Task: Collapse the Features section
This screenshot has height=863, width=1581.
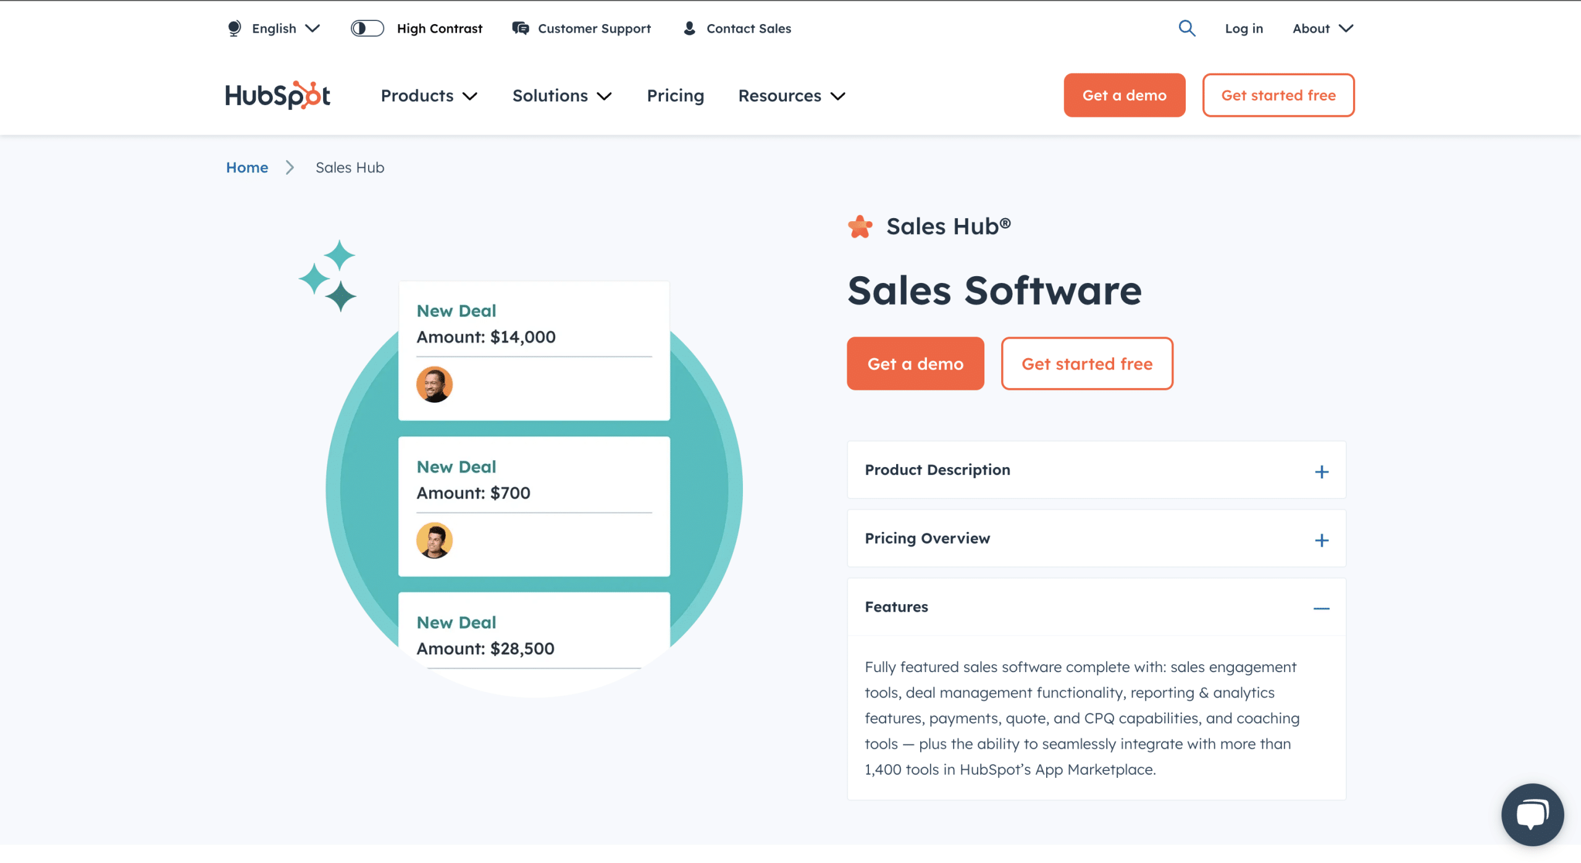Action: (x=1321, y=608)
